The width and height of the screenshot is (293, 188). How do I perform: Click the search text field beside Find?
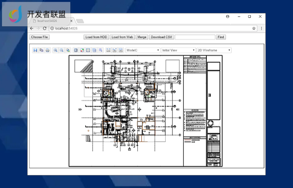(195, 37)
